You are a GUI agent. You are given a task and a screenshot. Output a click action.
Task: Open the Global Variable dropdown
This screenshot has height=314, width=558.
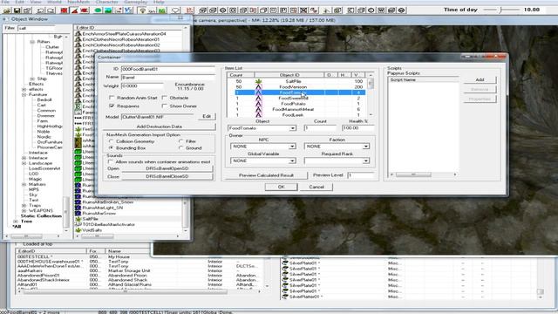pos(292,160)
